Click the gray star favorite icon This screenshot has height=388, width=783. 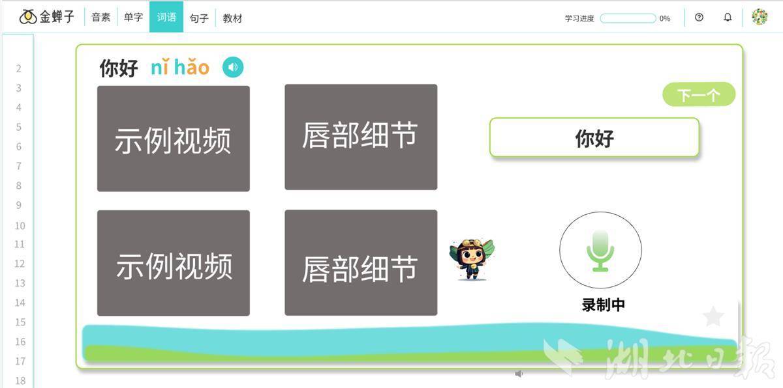(713, 316)
